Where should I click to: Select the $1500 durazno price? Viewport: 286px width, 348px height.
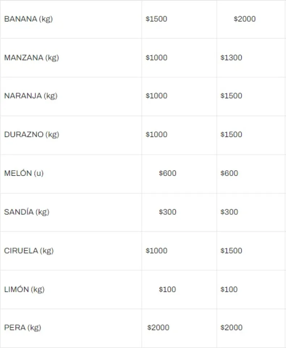[x=231, y=135]
